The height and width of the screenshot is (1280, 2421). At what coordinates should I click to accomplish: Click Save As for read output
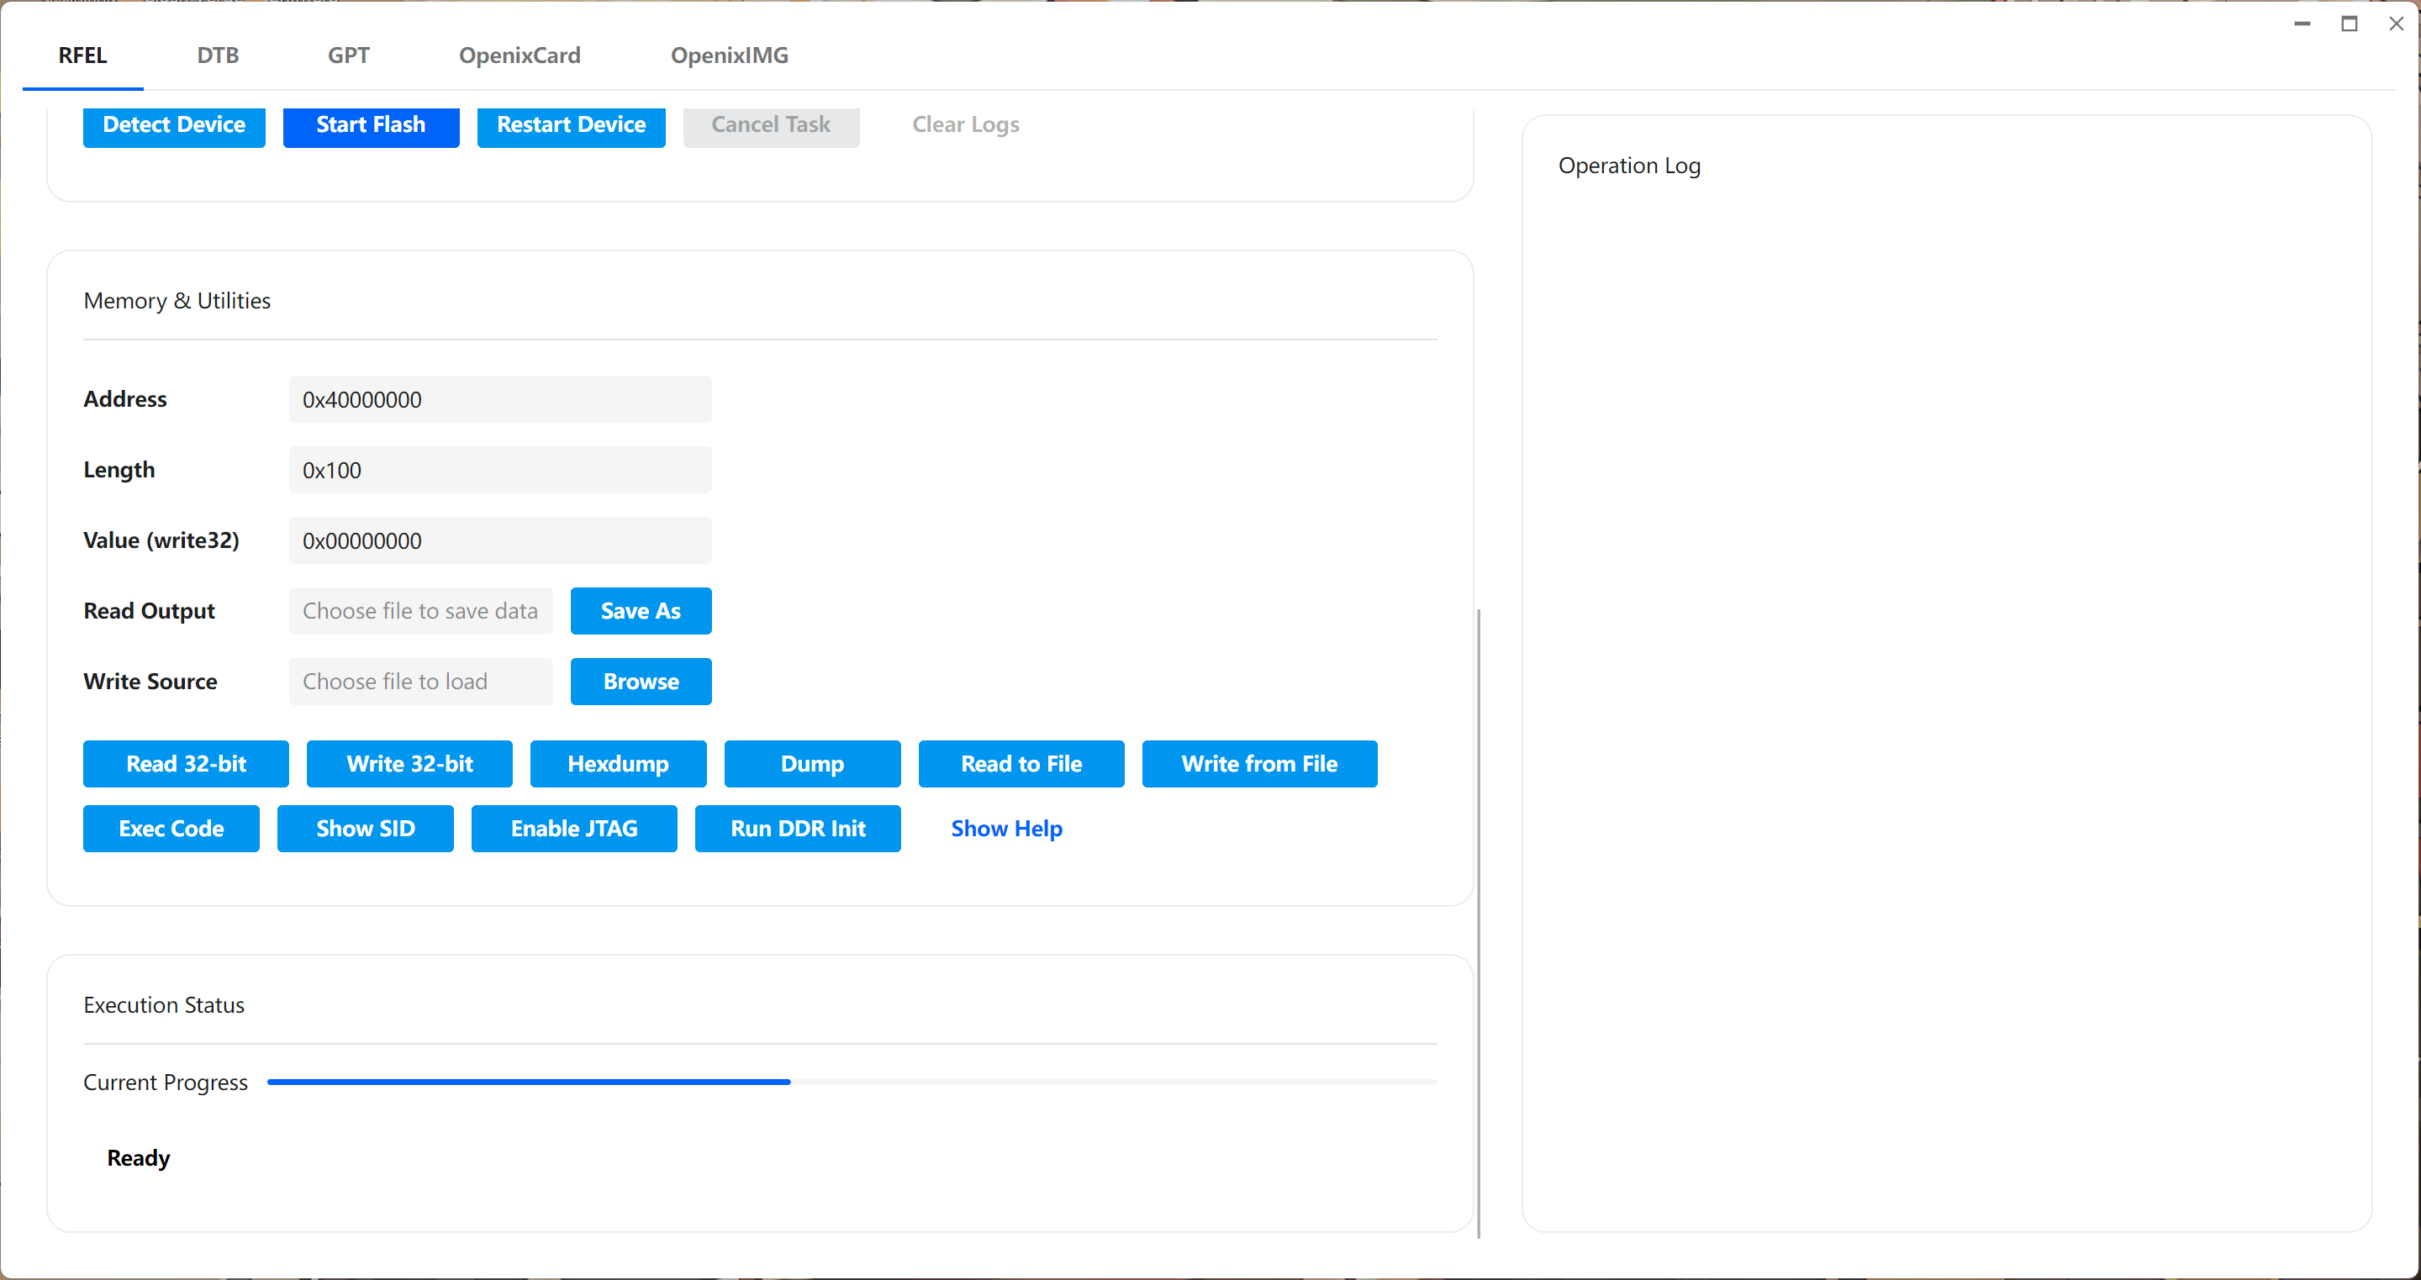640,611
